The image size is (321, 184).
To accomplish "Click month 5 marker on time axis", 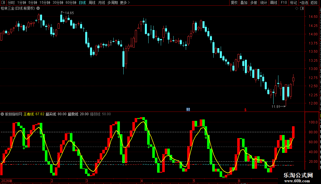I will (x=194, y=181).
